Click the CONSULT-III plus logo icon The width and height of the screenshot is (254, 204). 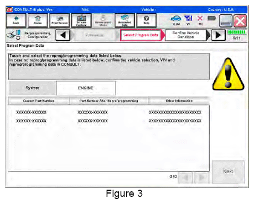(9, 9)
